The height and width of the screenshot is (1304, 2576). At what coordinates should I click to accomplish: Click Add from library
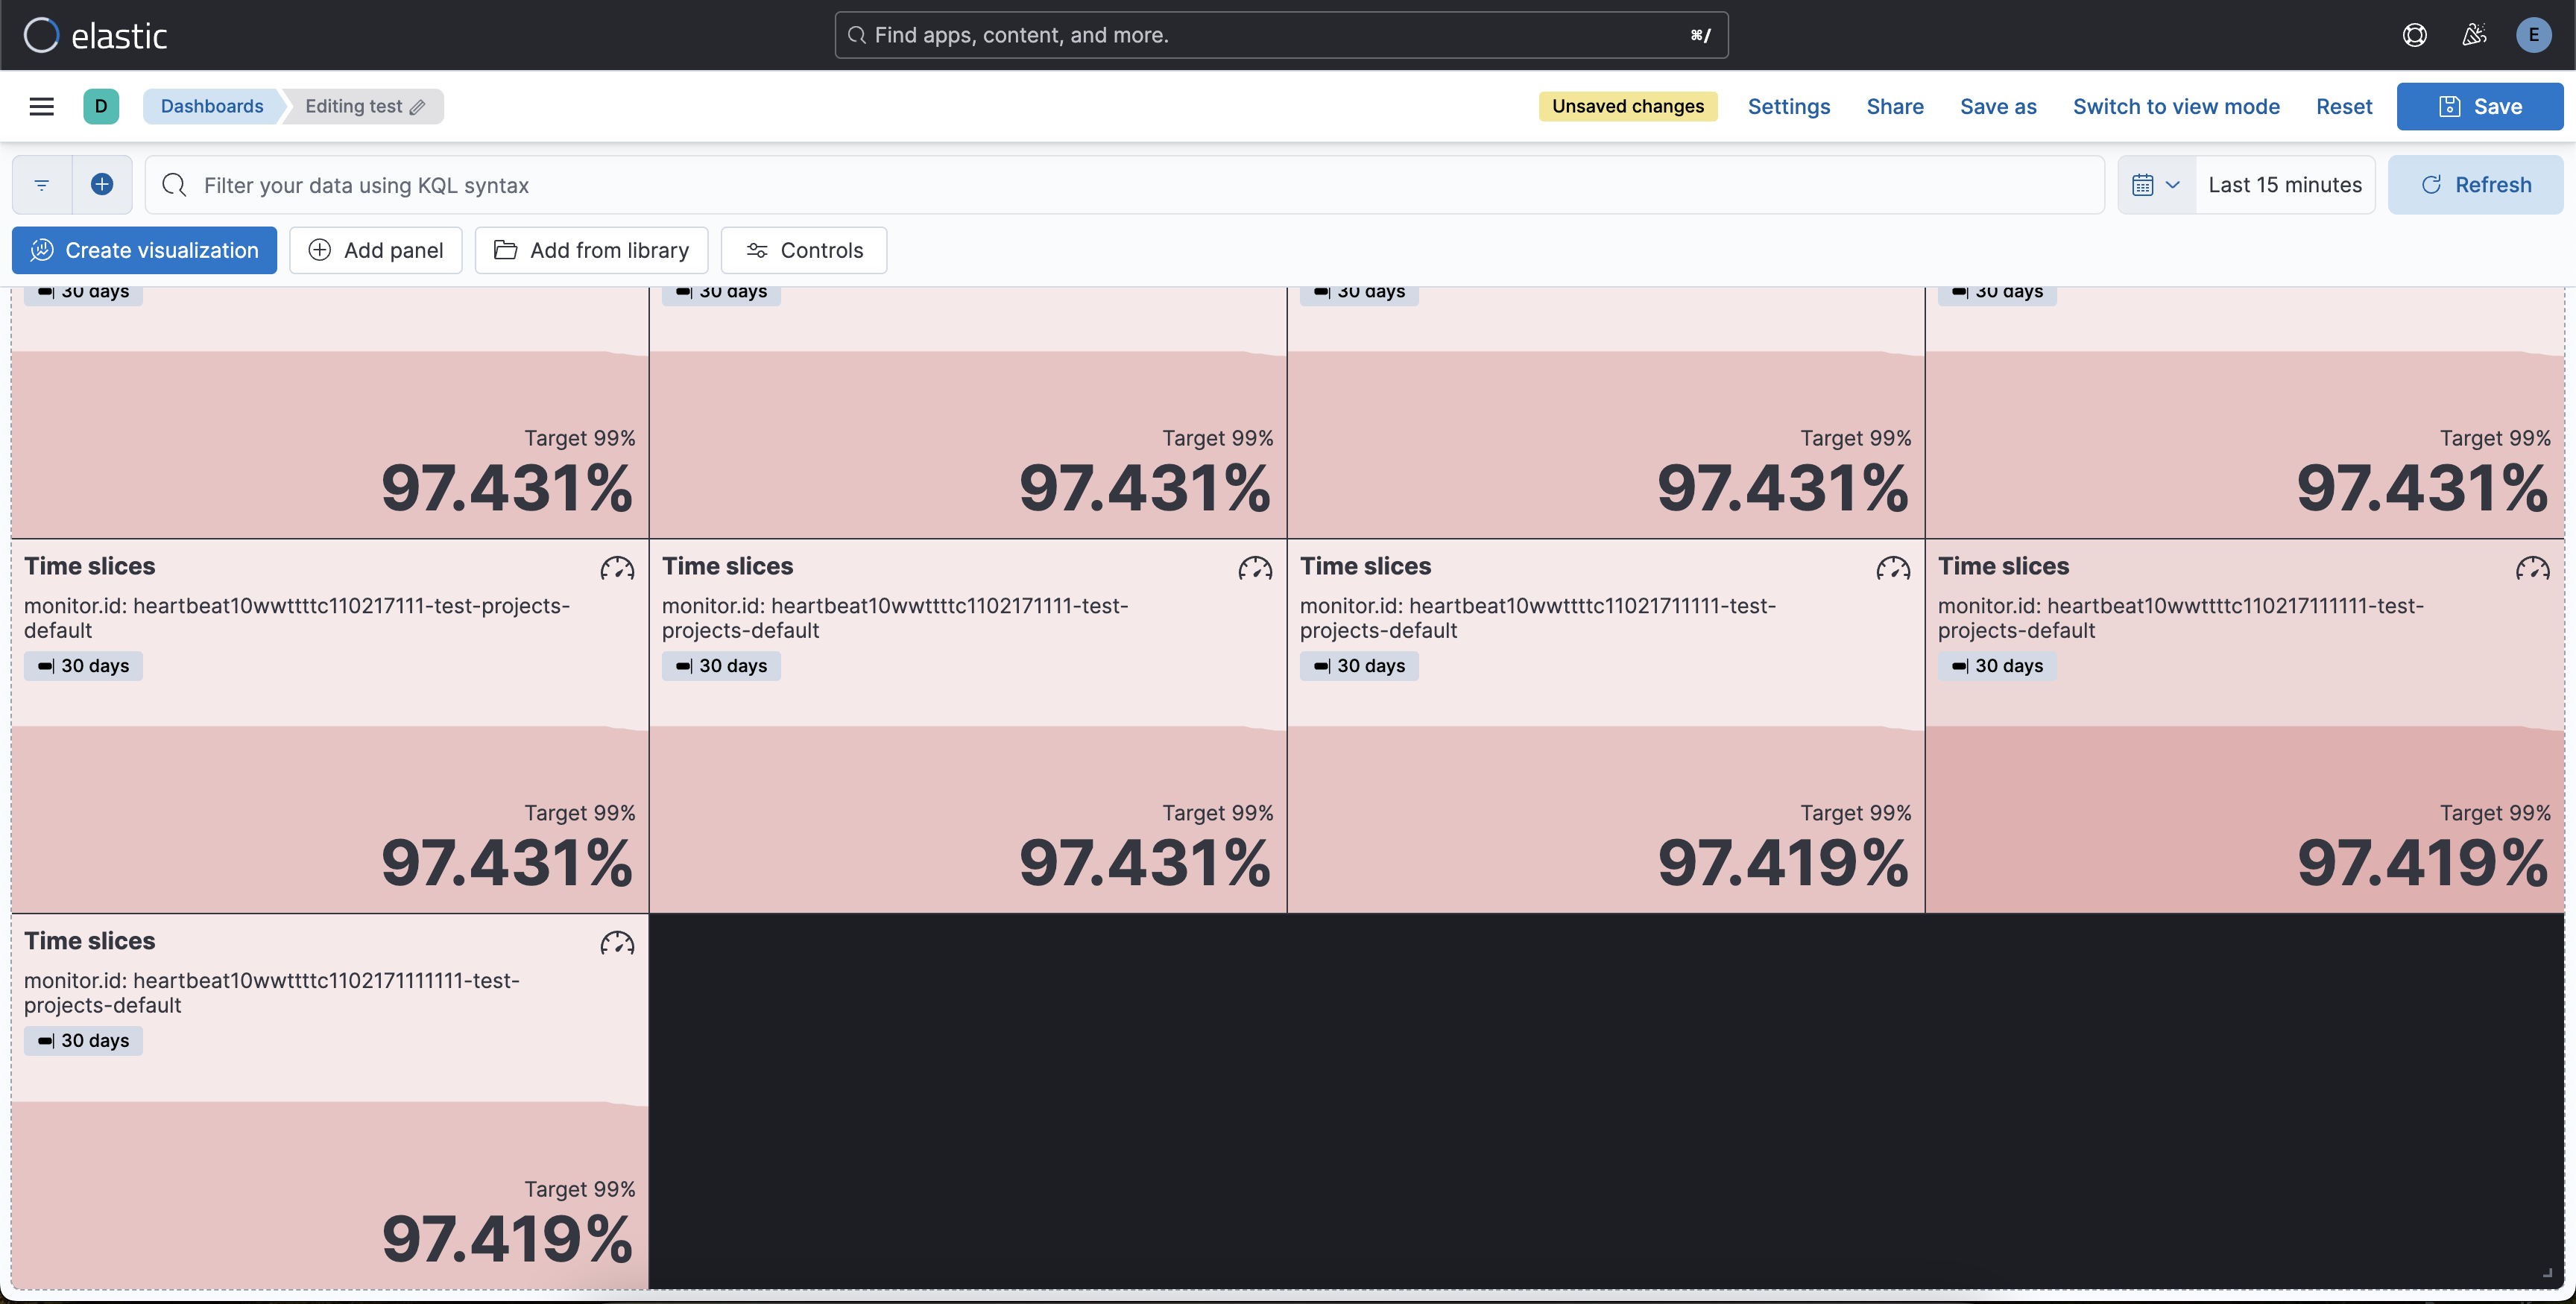(591, 250)
